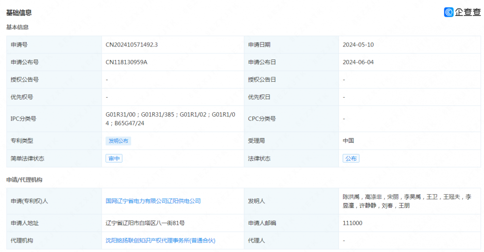This screenshot has height=252, width=484.
Task: Click the 申请人邮编 label cell
Action: [x=291, y=223]
